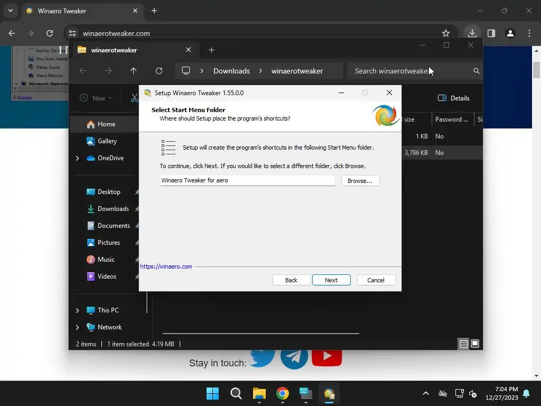Click the Cut scissors icon
This screenshot has width=541, height=406.
tap(135, 98)
